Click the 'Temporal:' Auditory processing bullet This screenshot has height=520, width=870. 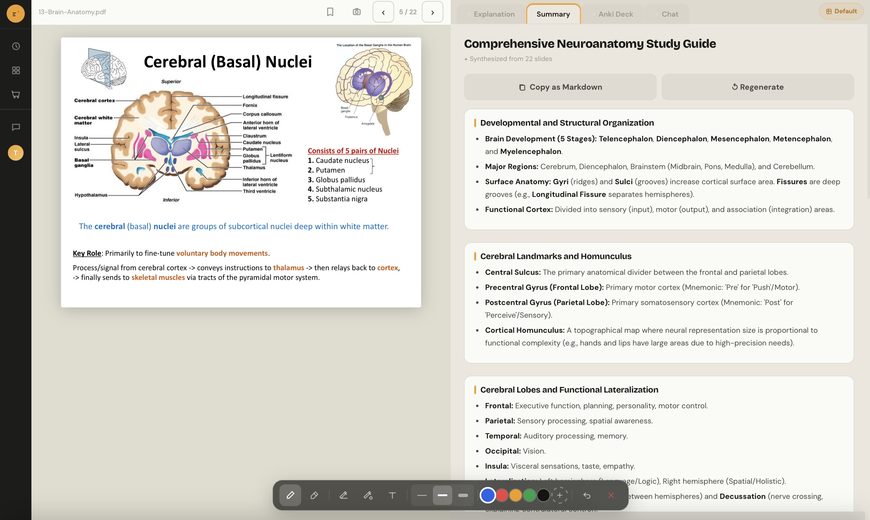click(556, 436)
